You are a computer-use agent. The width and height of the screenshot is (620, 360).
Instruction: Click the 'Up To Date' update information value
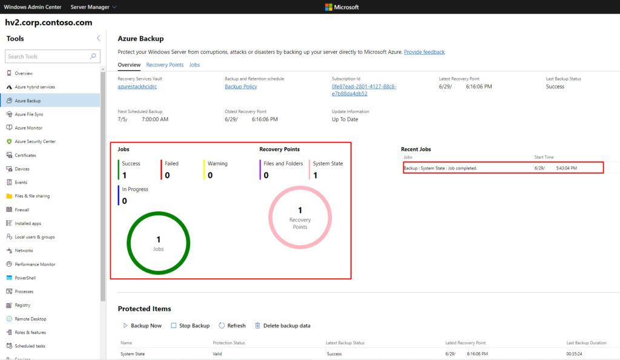pyautogui.click(x=345, y=119)
